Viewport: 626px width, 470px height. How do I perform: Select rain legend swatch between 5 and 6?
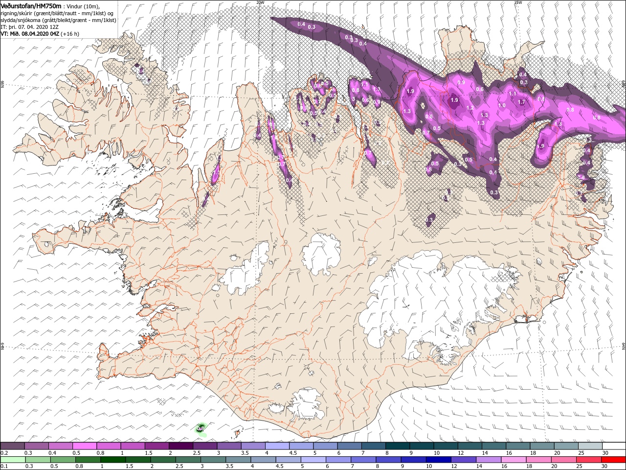pyautogui.click(x=313, y=460)
